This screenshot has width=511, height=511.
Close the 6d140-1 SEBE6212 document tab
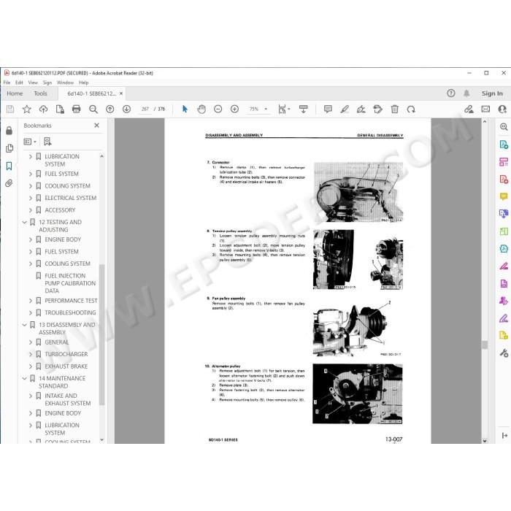point(121,93)
